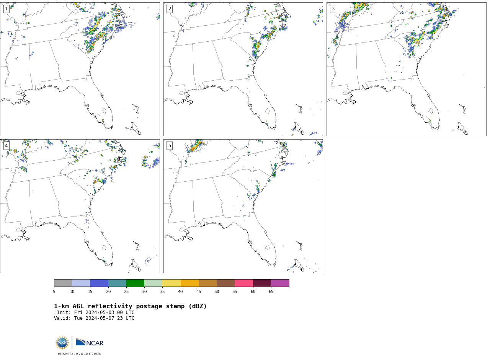
Task: Click the NCAR logo
Action: (x=90, y=342)
